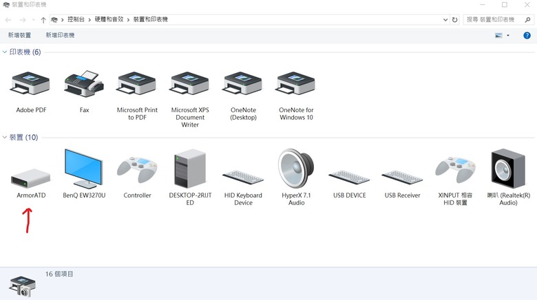This screenshot has height=300, width=537.
Task: Select the OneNote (Desktop) printer icon
Action: (x=242, y=83)
